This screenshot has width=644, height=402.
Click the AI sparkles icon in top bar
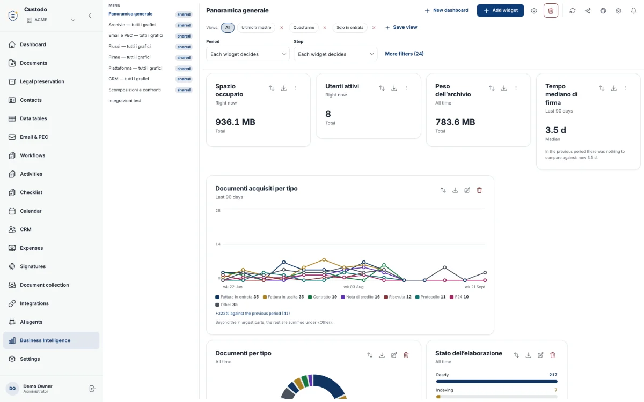click(x=588, y=11)
